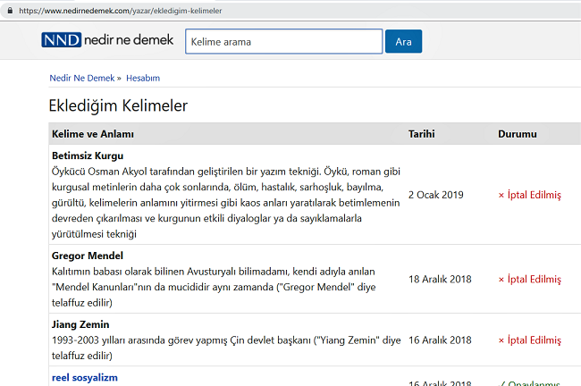Select the Betimsiz Kurgu entry title
Viewport: 581px width, 386px height.
click(88, 156)
